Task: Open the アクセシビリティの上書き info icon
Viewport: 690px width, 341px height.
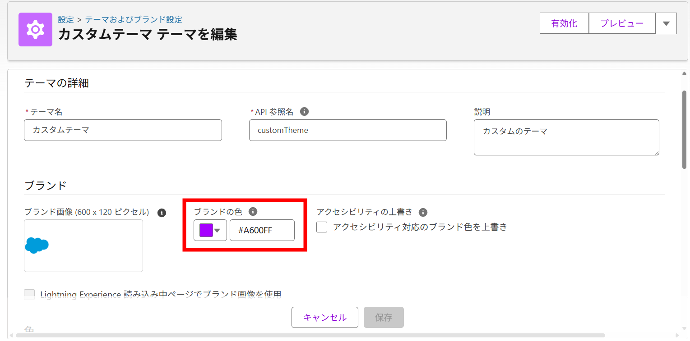Action: (423, 212)
